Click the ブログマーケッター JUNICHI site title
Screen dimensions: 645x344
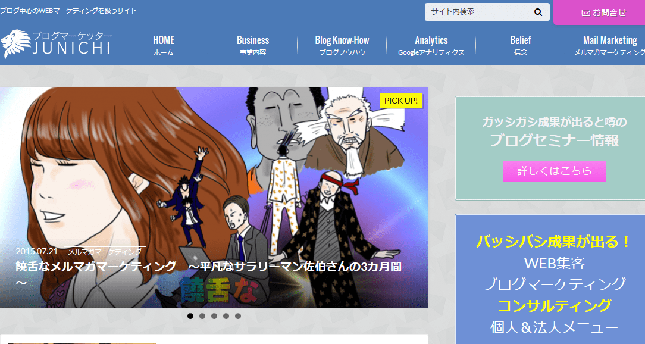72,43
